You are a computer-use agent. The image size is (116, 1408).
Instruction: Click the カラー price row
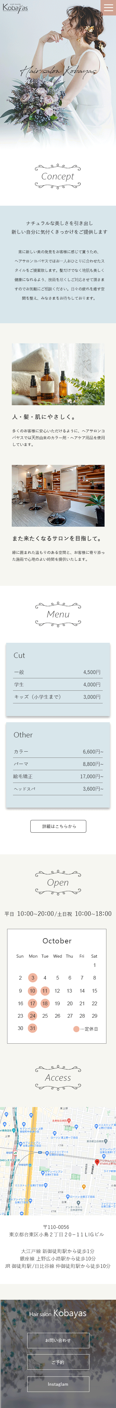(x=58, y=752)
